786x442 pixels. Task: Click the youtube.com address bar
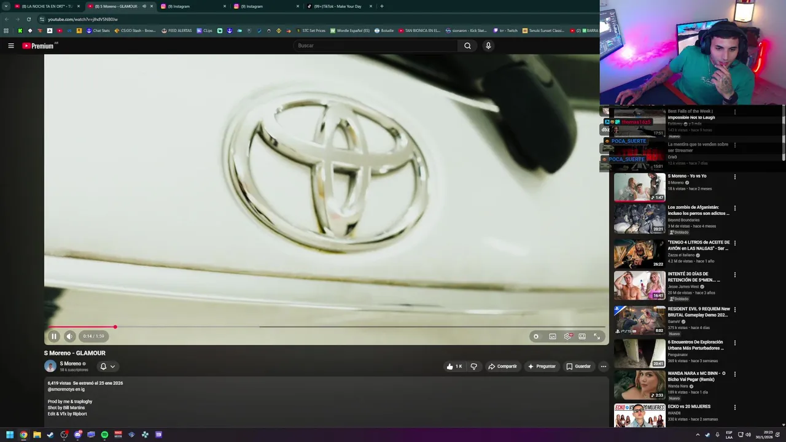[x=307, y=19]
